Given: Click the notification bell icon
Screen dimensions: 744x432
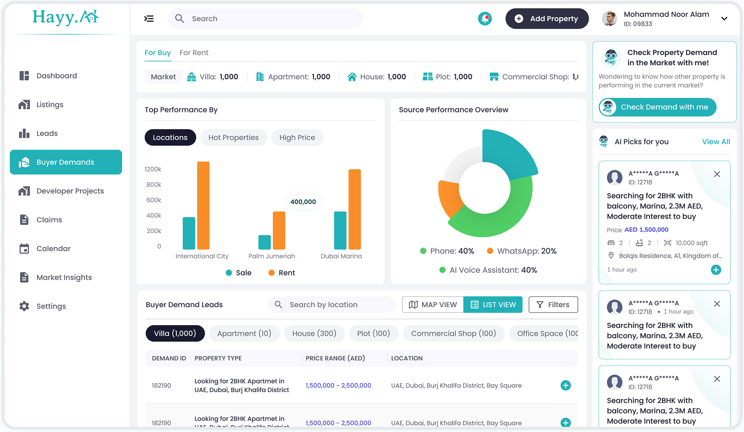Looking at the screenshot, I should point(485,18).
